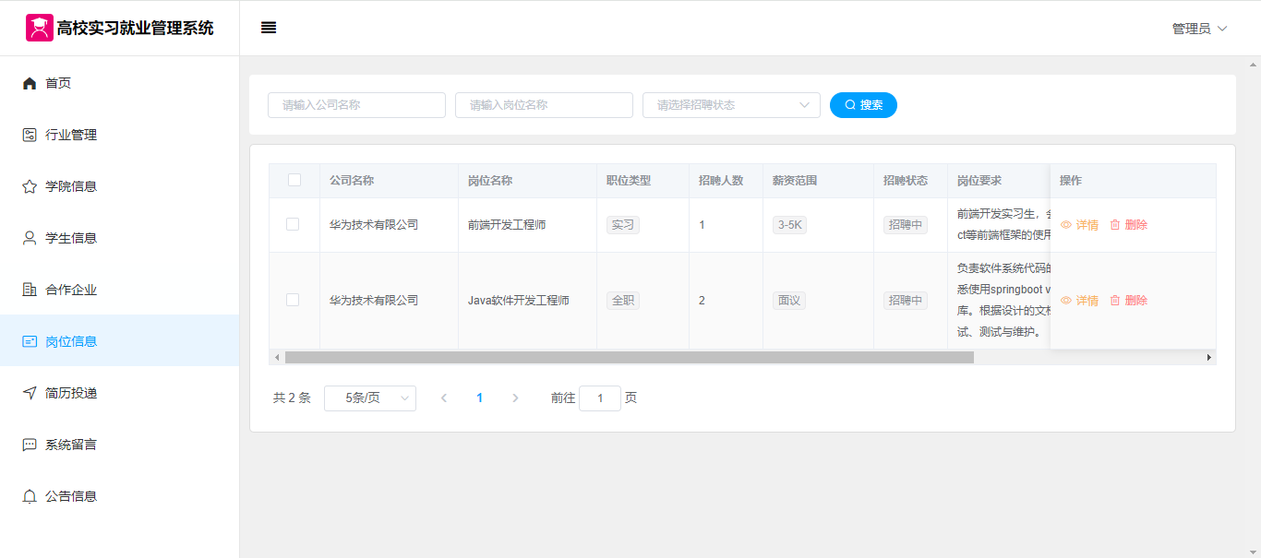Screen dimensions: 1261x558
Task: Click the horizontal table scrollbar
Action: click(x=629, y=357)
